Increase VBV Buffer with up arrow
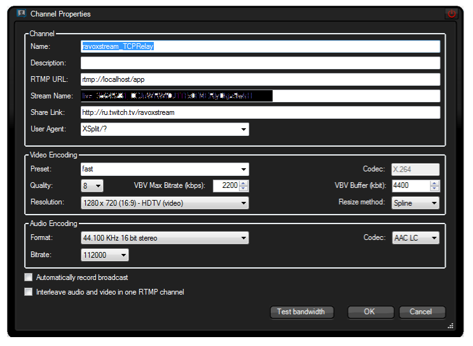Viewport: 473px width, 346px height. [435, 183]
